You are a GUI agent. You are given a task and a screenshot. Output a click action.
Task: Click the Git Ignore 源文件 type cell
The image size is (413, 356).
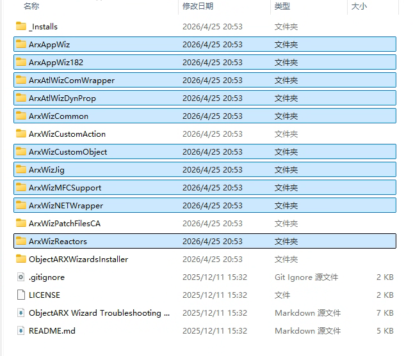click(306, 277)
